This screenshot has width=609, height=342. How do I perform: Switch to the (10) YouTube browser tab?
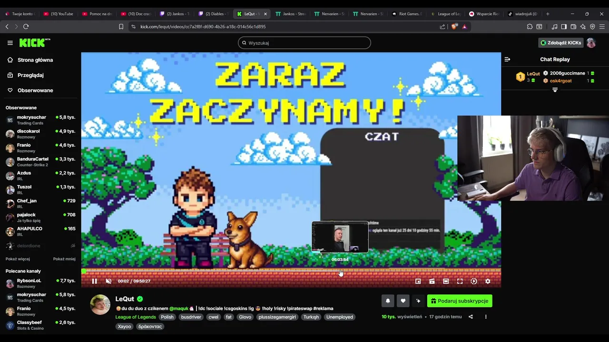[x=59, y=14]
